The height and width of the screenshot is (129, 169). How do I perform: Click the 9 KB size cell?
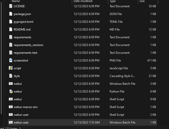pos(153,99)
